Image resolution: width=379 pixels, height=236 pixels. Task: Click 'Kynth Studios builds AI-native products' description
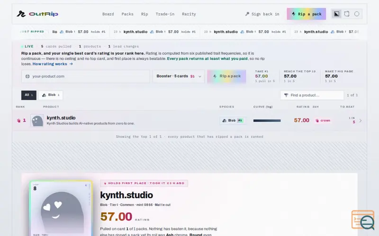[90, 124]
